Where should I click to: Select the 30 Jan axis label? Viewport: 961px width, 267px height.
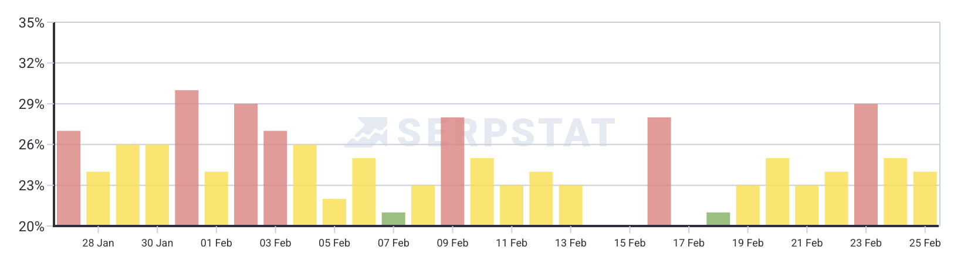point(157,243)
